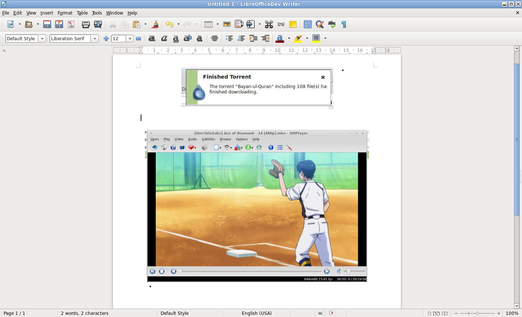This screenshot has width=522, height=317.
Task: Click the Clone Formatting paintbrush icon
Action: click(x=155, y=24)
